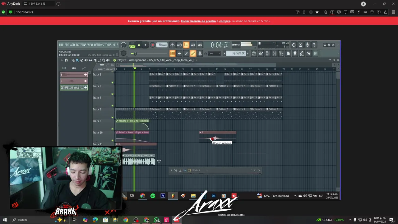Image resolution: width=398 pixels, height=224 pixels.
Task: Toggle the step editing mode icon
Action: click(186, 53)
